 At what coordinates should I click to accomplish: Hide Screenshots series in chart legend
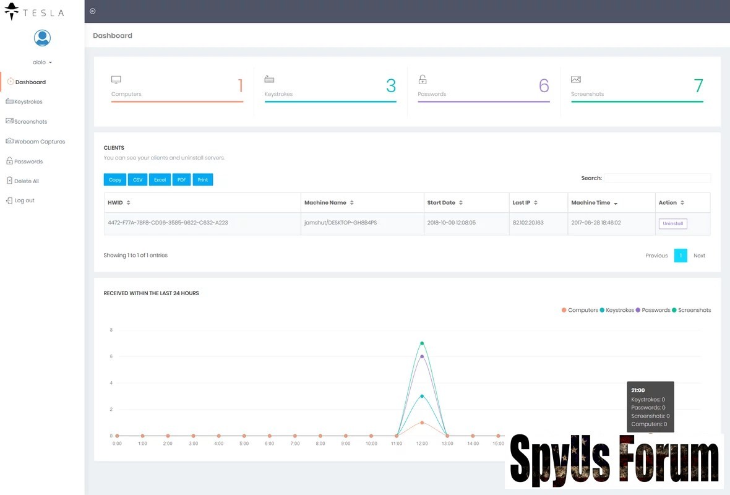pos(691,310)
